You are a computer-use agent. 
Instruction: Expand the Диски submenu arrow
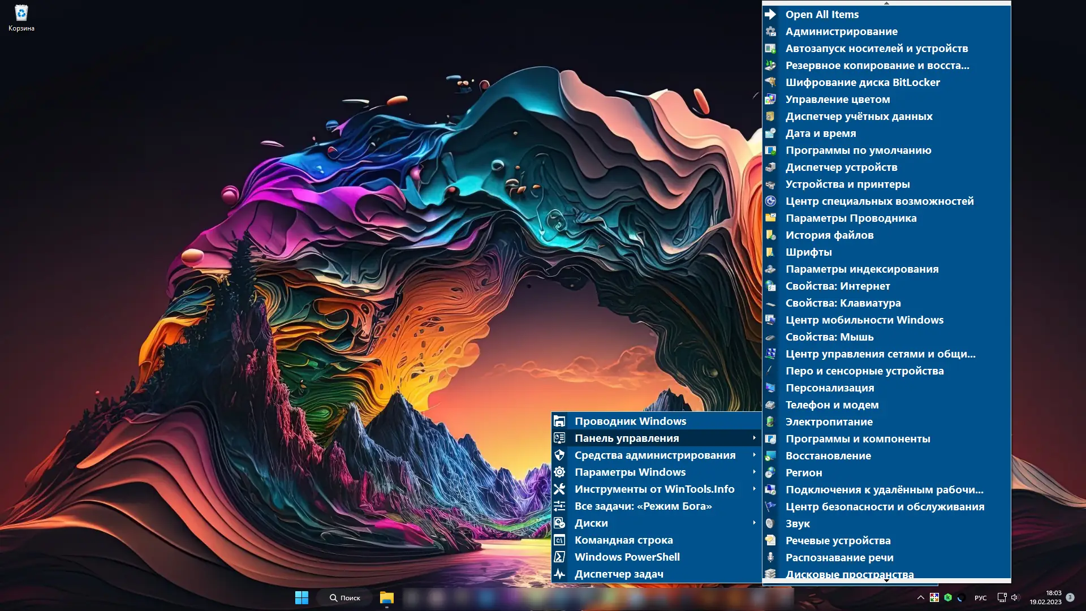tap(754, 523)
